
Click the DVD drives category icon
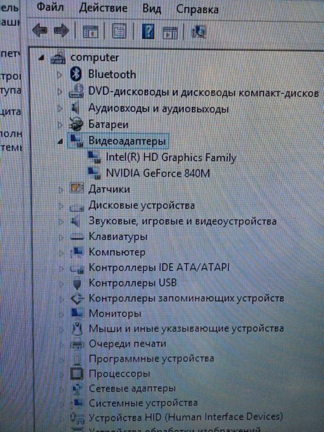coord(77,91)
